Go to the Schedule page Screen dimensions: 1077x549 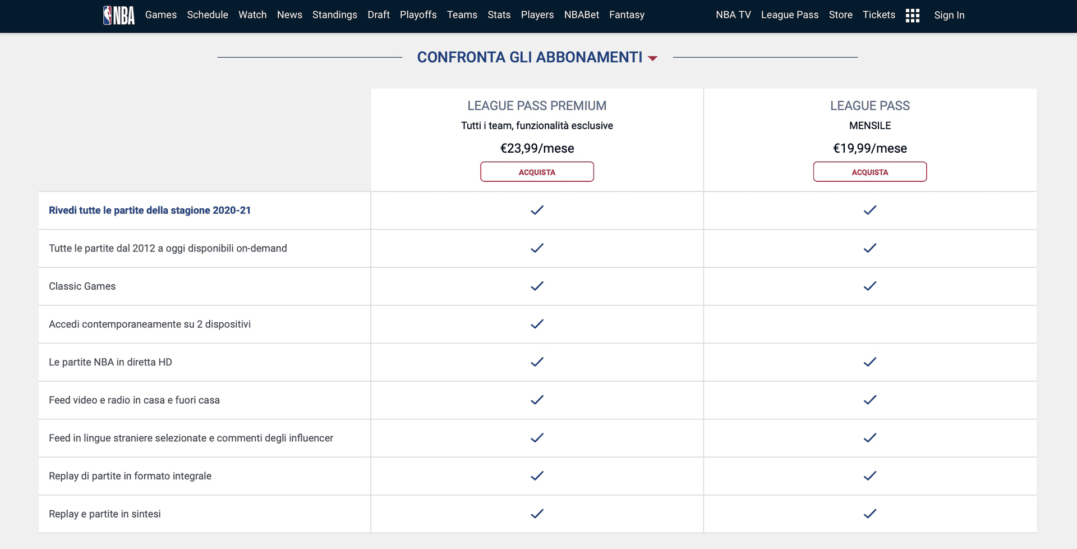click(x=208, y=15)
